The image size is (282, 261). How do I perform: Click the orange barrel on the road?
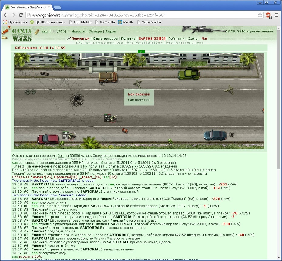coord(125,130)
